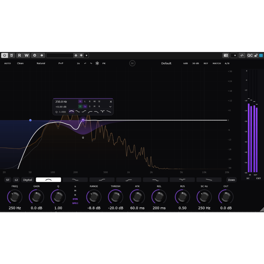Toggle the D dynamic mode in popup
The height and width of the screenshot is (264, 264).
click(x=80, y=106)
